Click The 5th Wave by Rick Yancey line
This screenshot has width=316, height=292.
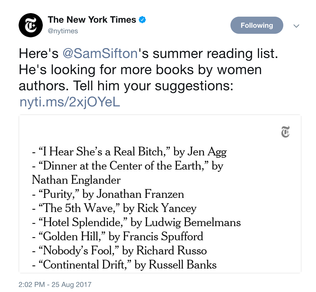114,208
